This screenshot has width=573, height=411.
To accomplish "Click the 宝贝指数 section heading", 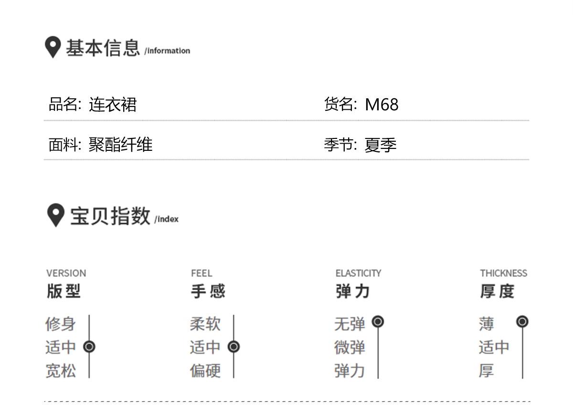I will (110, 216).
